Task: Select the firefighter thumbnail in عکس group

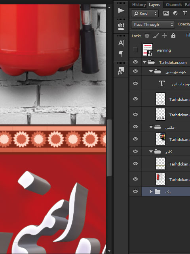Action: (160, 139)
